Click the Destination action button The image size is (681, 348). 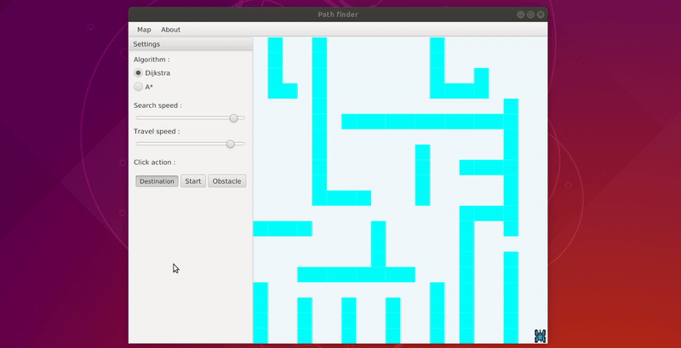[157, 181]
